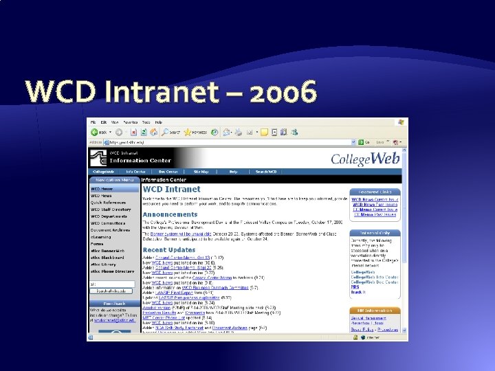Click CC Memo Past Issues link
The height and width of the screenshot is (371, 495).
(x=375, y=214)
